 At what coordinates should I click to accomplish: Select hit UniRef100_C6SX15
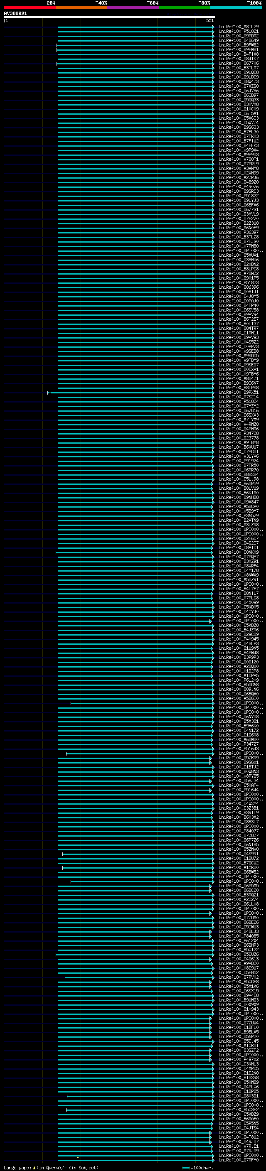[x=238, y=991]
